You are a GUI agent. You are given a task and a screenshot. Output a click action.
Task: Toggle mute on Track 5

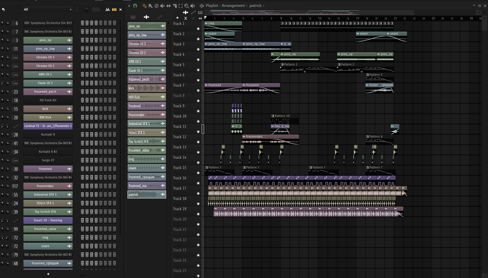(x=198, y=70)
